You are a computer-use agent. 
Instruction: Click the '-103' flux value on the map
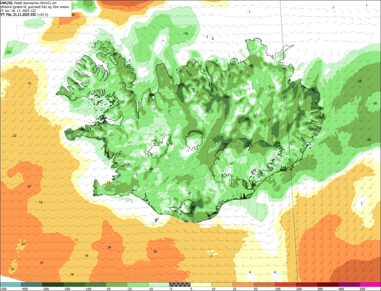tap(277, 143)
